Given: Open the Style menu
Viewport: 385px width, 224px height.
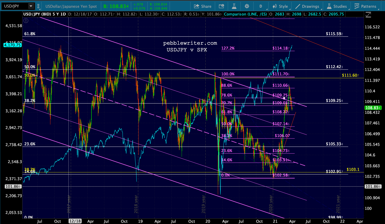Looking at the screenshot, I should tap(280, 6).
